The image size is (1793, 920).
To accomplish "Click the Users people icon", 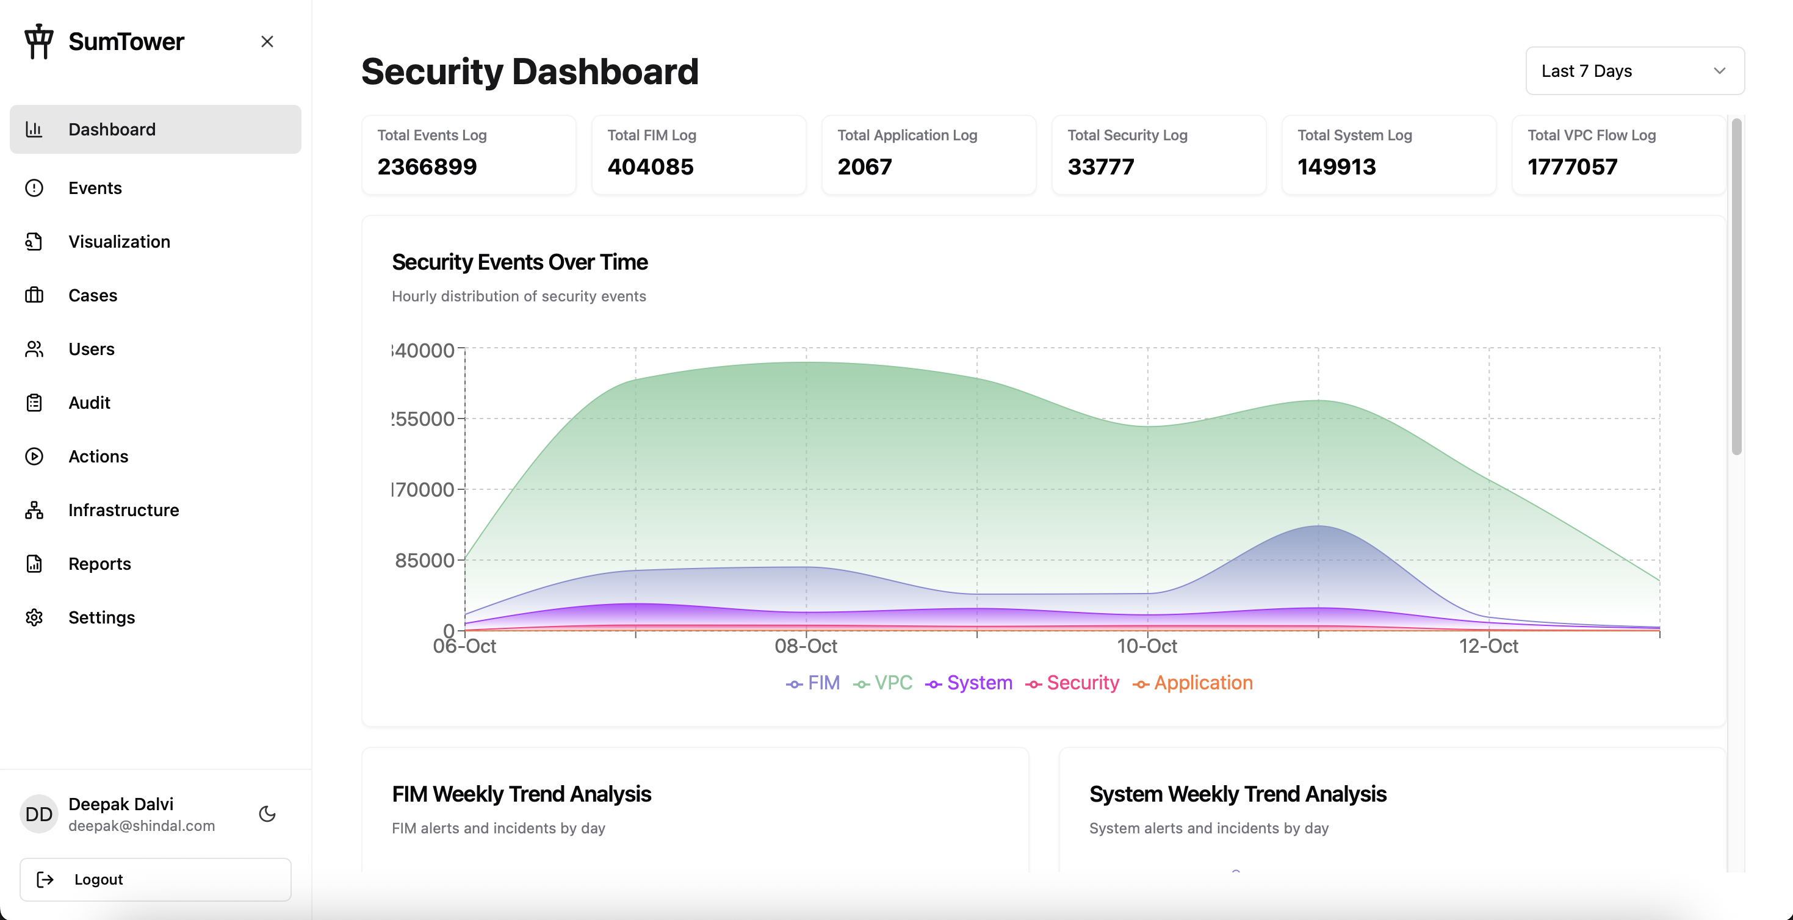I will tap(34, 348).
